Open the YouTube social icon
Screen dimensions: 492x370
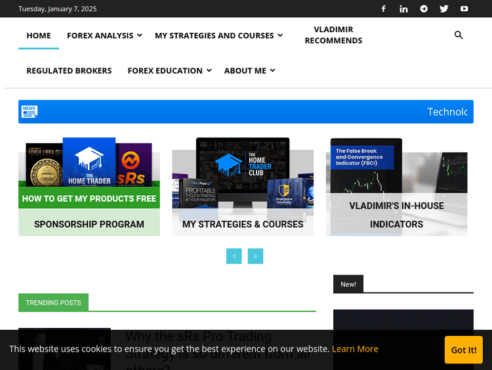tap(464, 9)
